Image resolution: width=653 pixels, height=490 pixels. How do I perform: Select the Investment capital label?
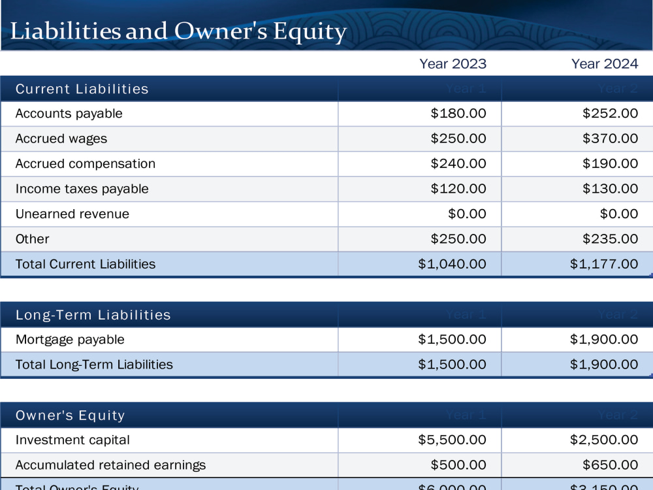pyautogui.click(x=72, y=440)
